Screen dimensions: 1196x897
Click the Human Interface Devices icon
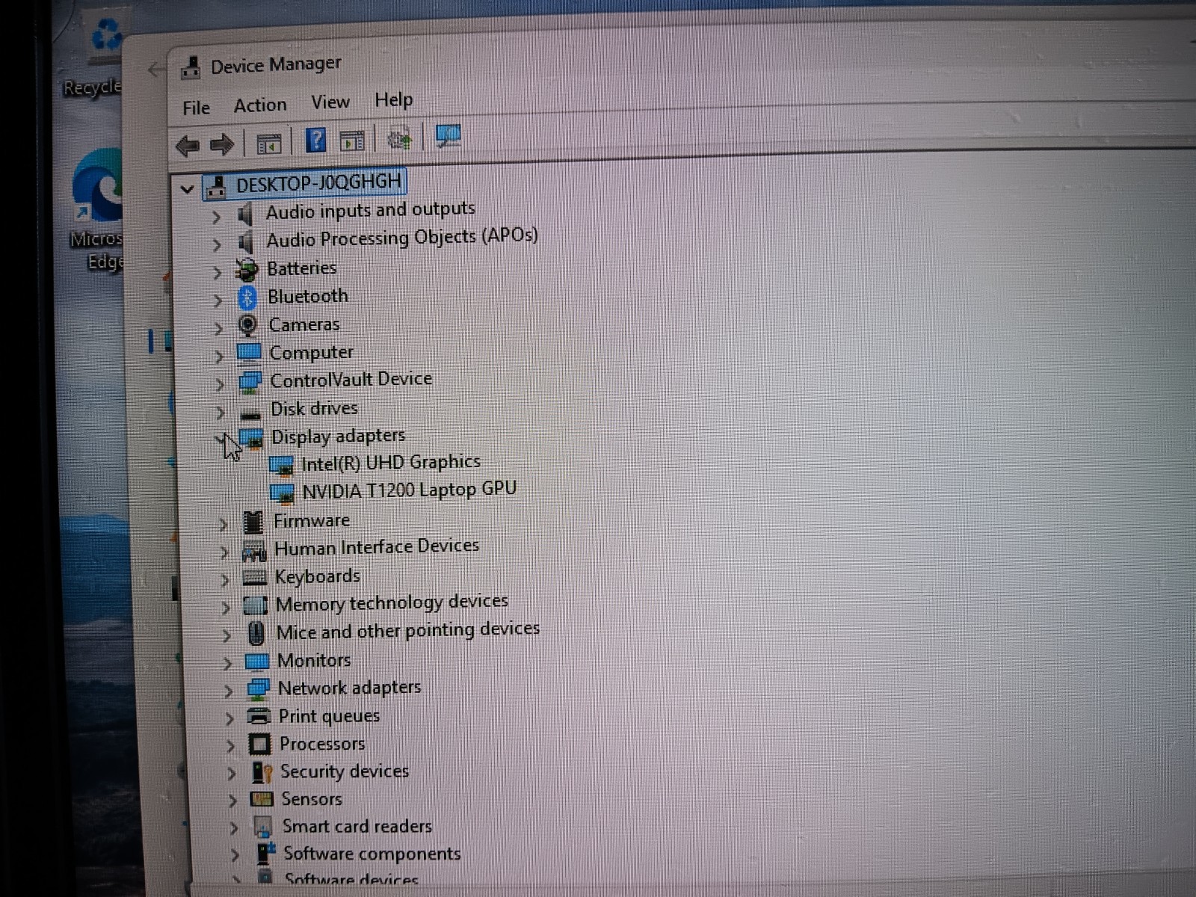point(254,551)
